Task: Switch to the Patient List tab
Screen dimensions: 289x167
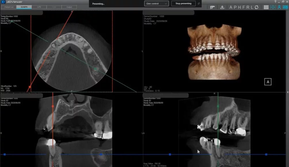Action: coord(9,7)
